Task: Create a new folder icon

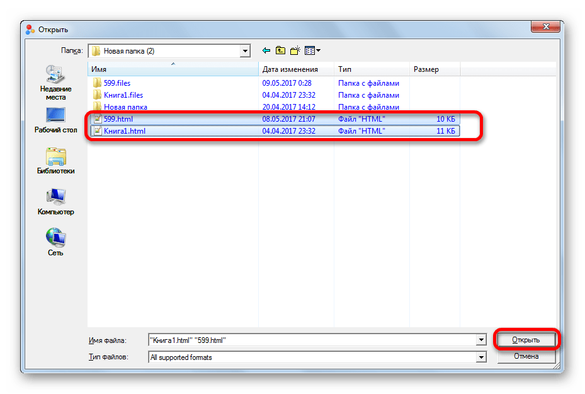Action: [295, 50]
